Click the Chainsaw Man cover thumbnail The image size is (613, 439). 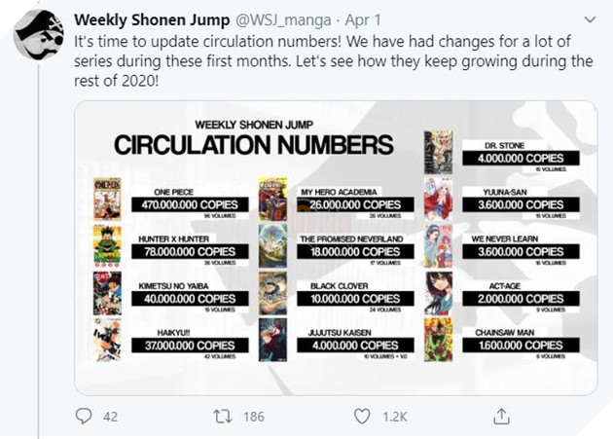coord(438,340)
